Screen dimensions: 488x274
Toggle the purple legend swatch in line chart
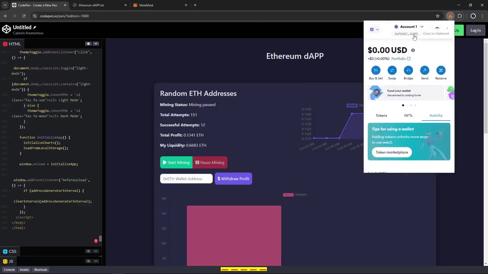click(352, 105)
